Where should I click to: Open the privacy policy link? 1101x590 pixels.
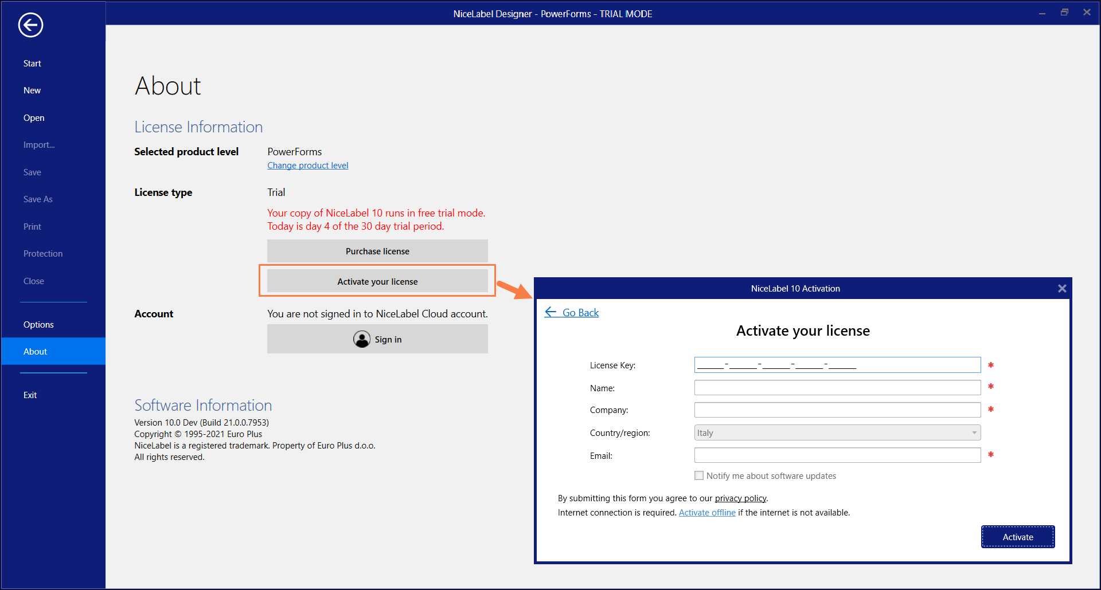point(740,498)
